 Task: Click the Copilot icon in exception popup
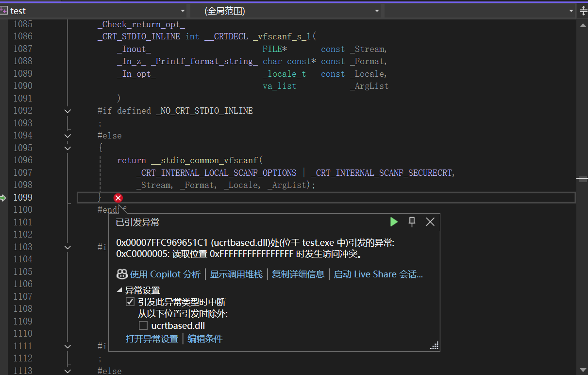point(122,274)
